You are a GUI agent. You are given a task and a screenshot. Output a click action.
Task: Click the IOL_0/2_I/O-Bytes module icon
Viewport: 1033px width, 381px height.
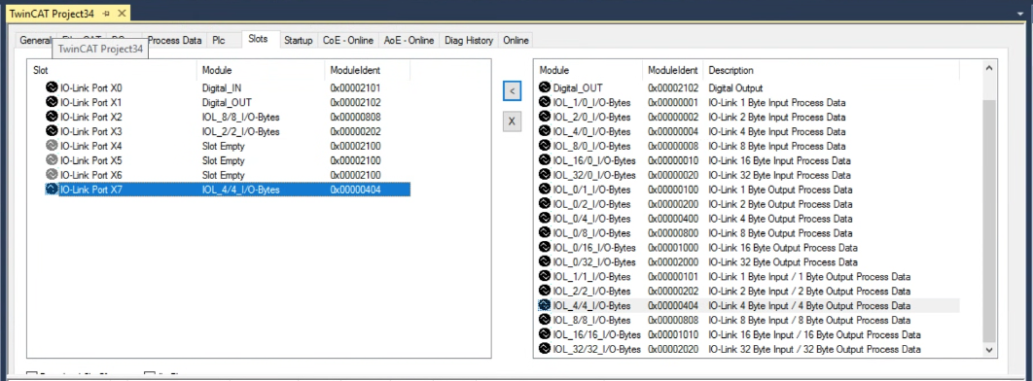click(544, 204)
